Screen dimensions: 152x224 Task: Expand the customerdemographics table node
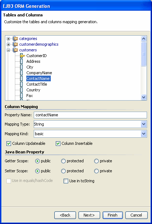pyautogui.click(x=9, y=45)
